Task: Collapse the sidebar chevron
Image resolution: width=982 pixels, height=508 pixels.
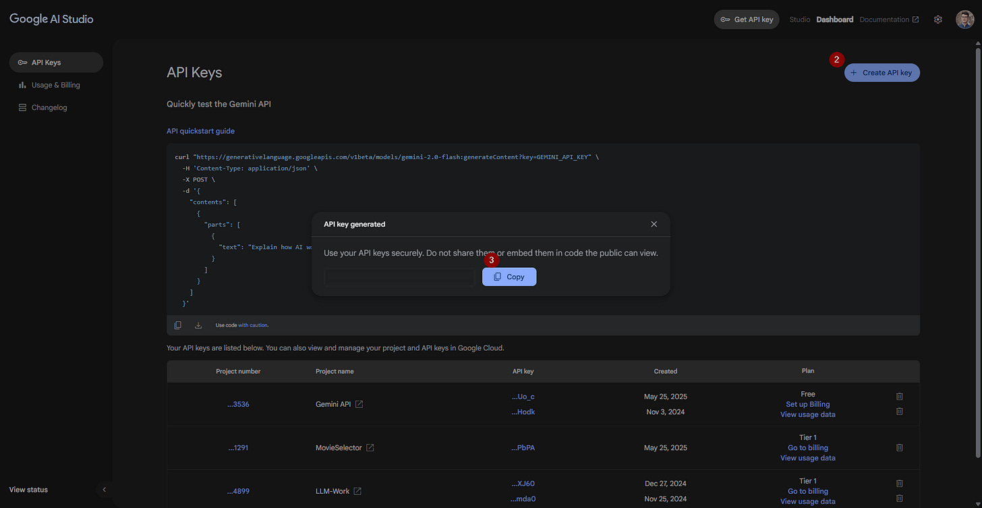Action: 104,490
